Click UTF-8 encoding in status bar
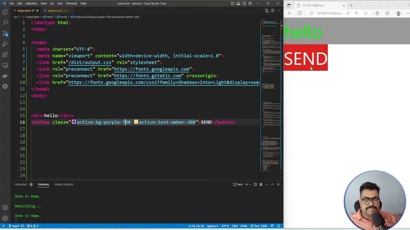Image resolution: width=410 pixels, height=230 pixels. pyautogui.click(x=225, y=226)
